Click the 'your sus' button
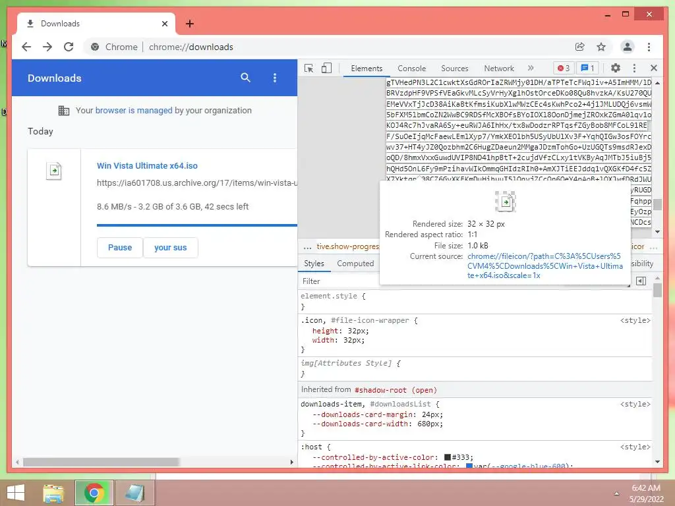 [171, 248]
